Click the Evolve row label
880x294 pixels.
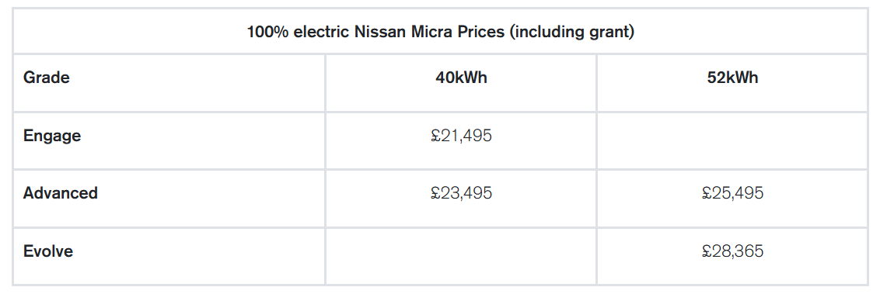[x=48, y=251]
